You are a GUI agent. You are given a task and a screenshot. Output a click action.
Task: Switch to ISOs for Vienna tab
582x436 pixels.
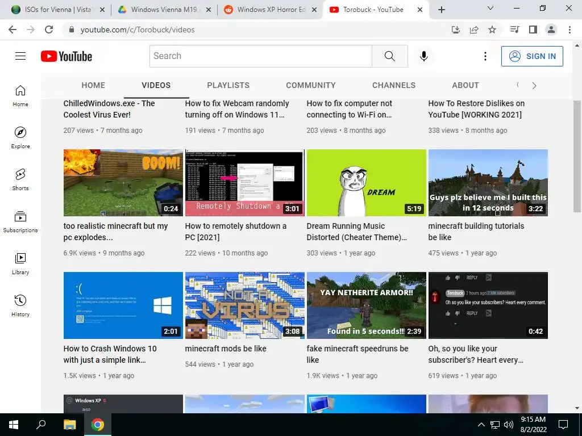pos(57,10)
